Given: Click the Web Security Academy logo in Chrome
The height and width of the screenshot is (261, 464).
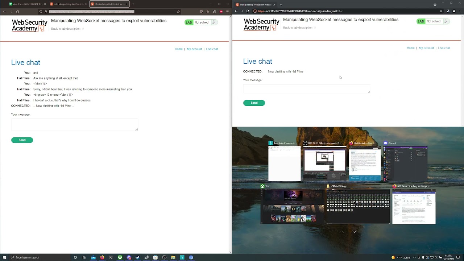Looking at the screenshot, I should click(261, 25).
